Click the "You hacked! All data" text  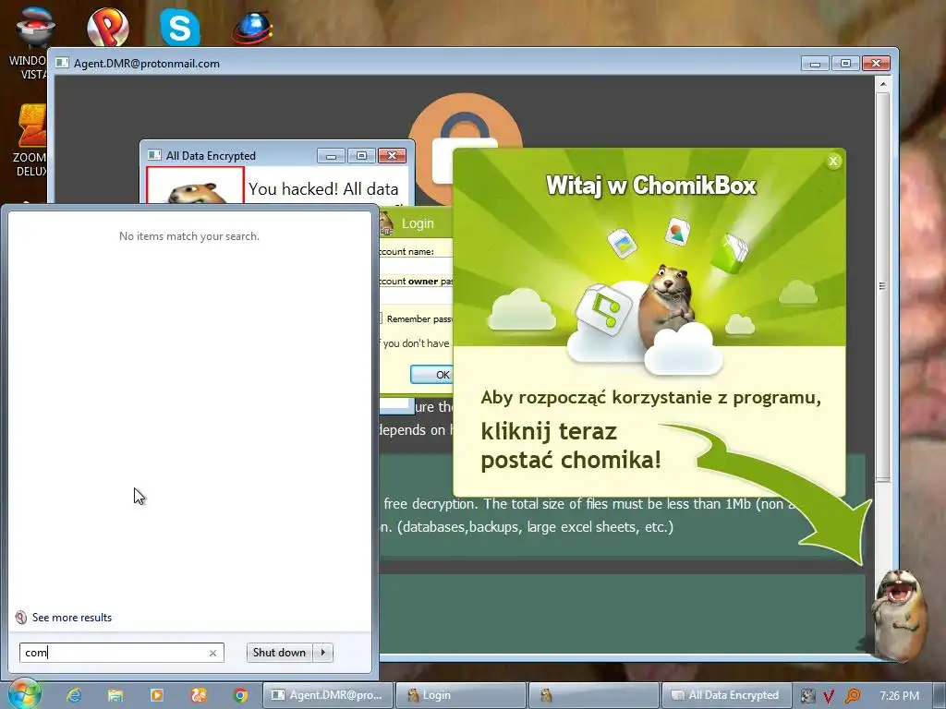[x=323, y=189]
